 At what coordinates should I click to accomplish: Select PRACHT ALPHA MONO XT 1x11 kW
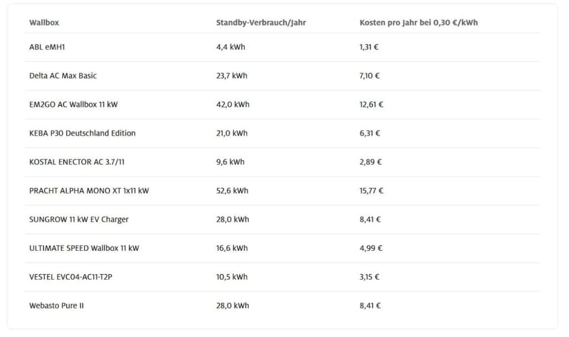89,190
